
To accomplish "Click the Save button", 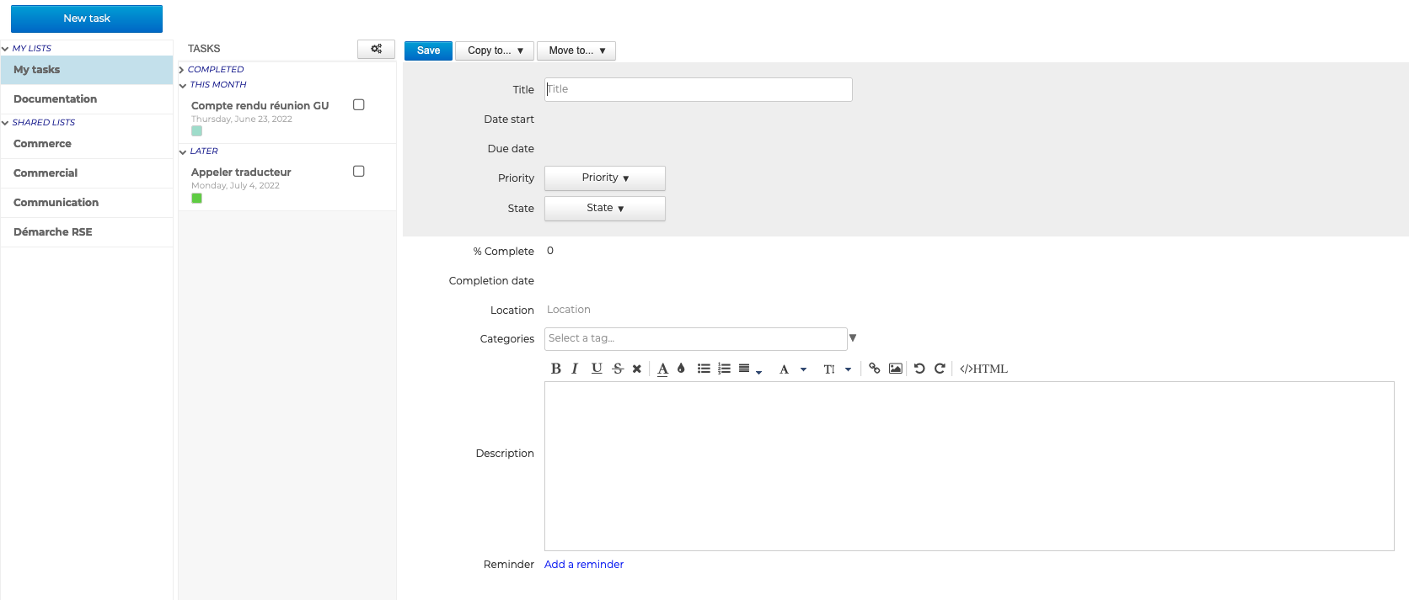I will point(428,50).
